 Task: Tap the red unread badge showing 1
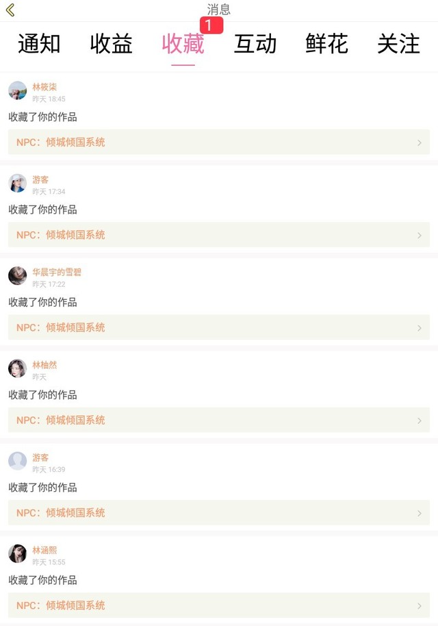click(x=211, y=25)
